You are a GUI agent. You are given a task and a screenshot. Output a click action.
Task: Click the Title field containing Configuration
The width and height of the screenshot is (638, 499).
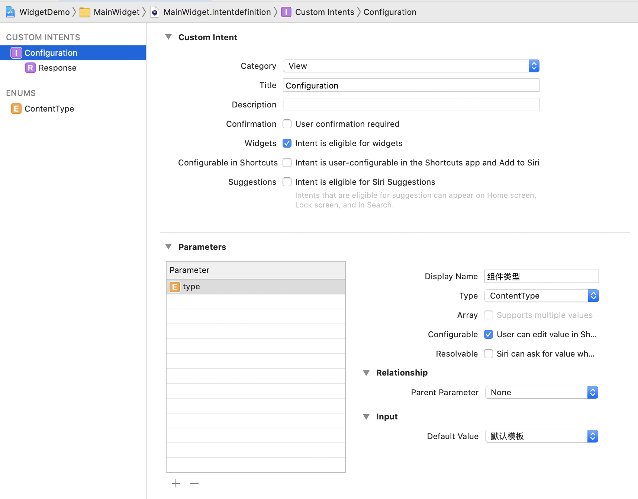[411, 85]
